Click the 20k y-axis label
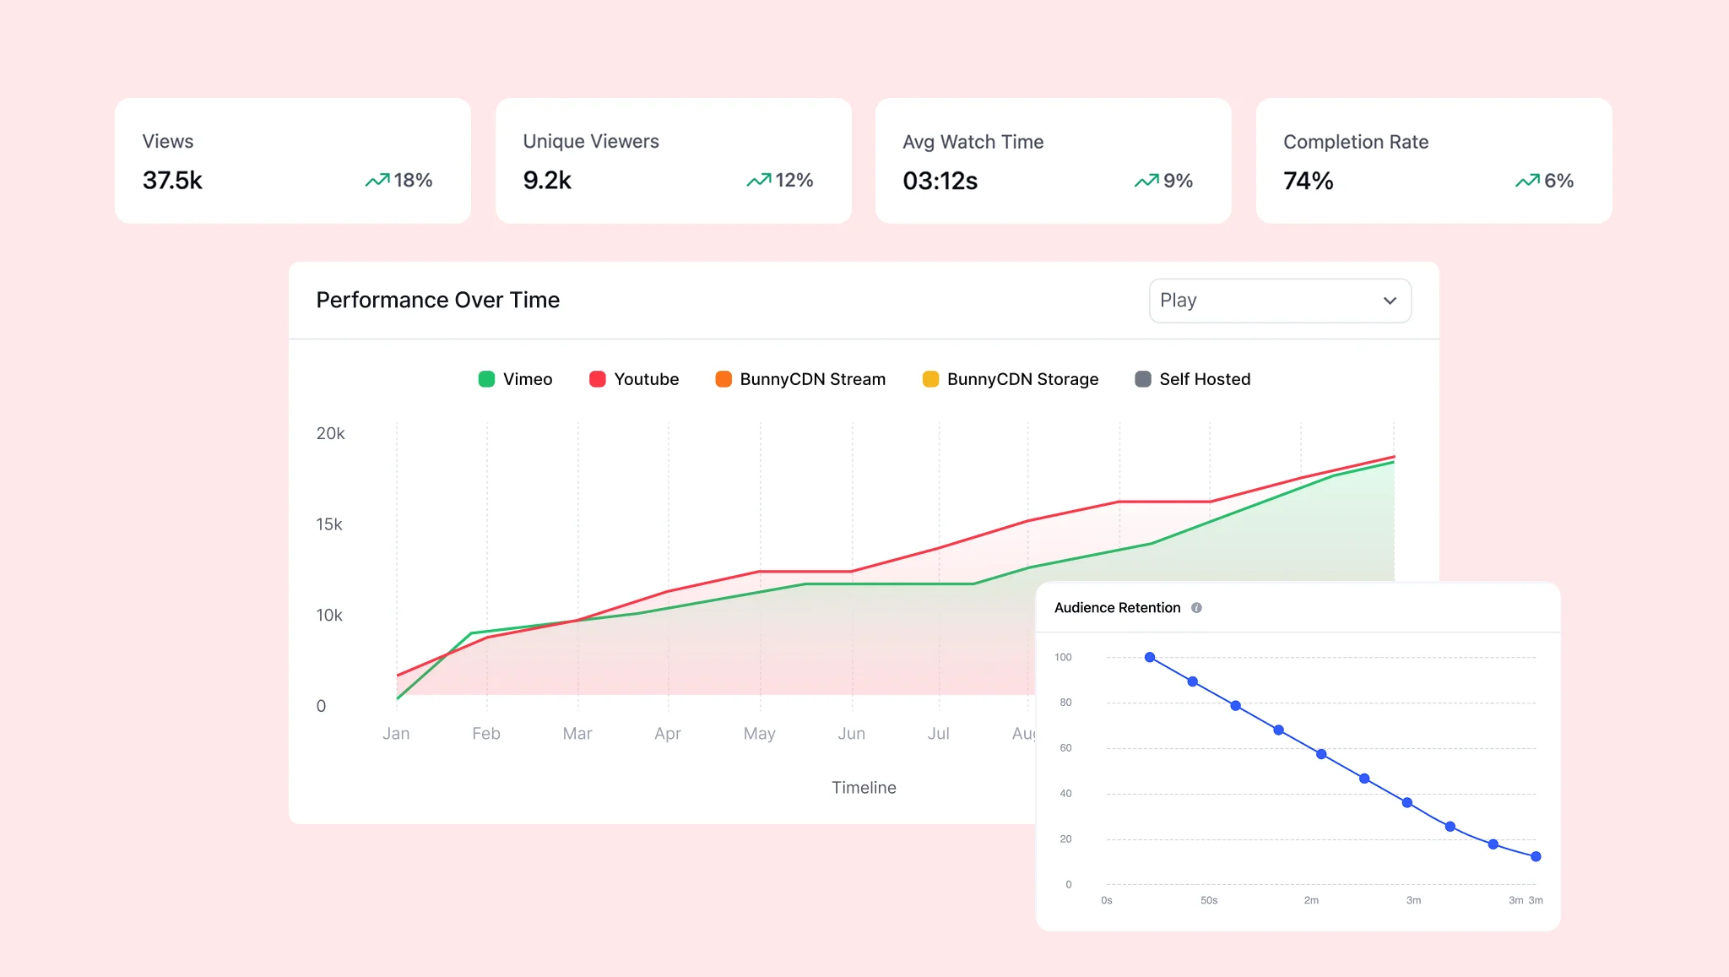1729x977 pixels. (331, 433)
